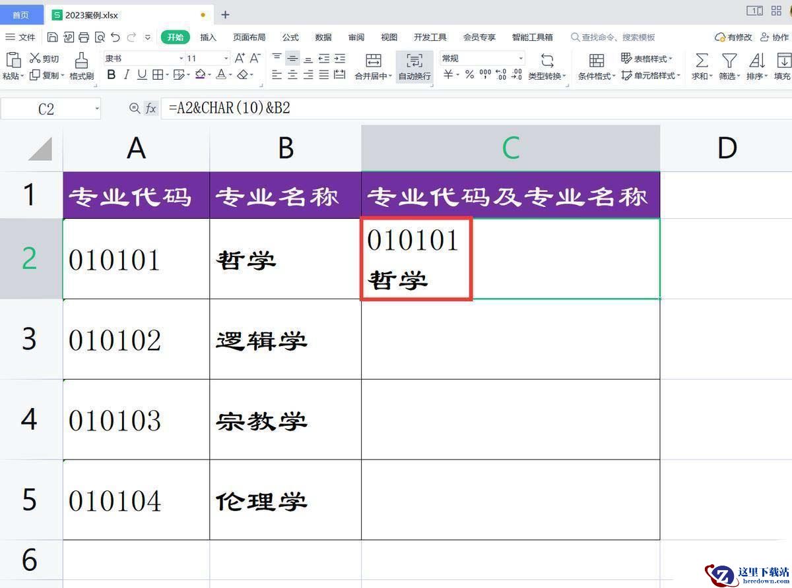Switch to the 开发工具 tab
The width and height of the screenshot is (792, 588).
(x=430, y=38)
